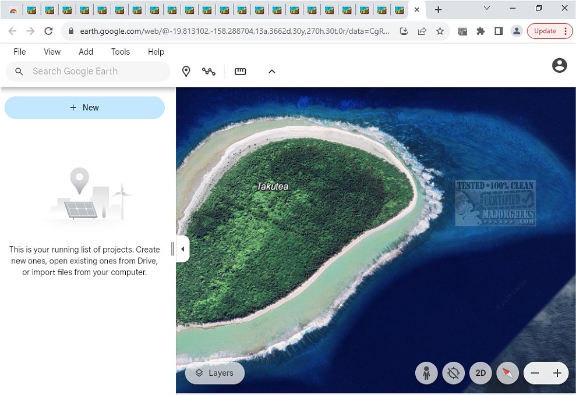
Task: Click the New project button
Action: click(84, 108)
